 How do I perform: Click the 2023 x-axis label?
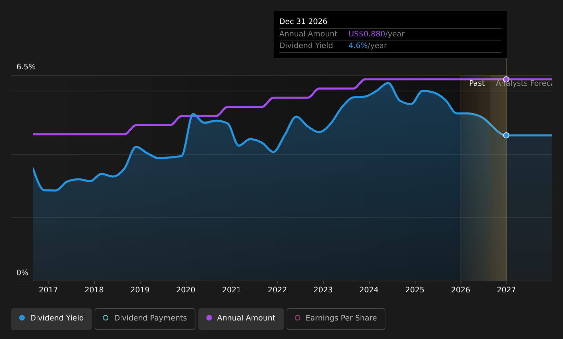[x=323, y=290]
